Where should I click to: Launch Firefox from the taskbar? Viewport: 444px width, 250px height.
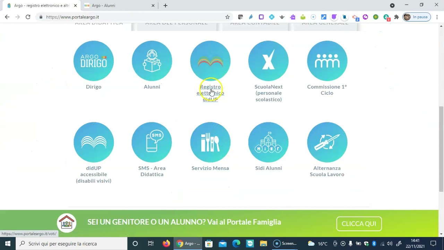point(166,243)
